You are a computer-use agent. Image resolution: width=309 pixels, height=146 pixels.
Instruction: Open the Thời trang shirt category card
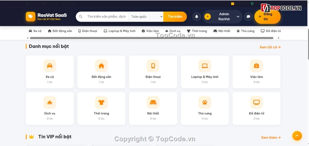101,108
